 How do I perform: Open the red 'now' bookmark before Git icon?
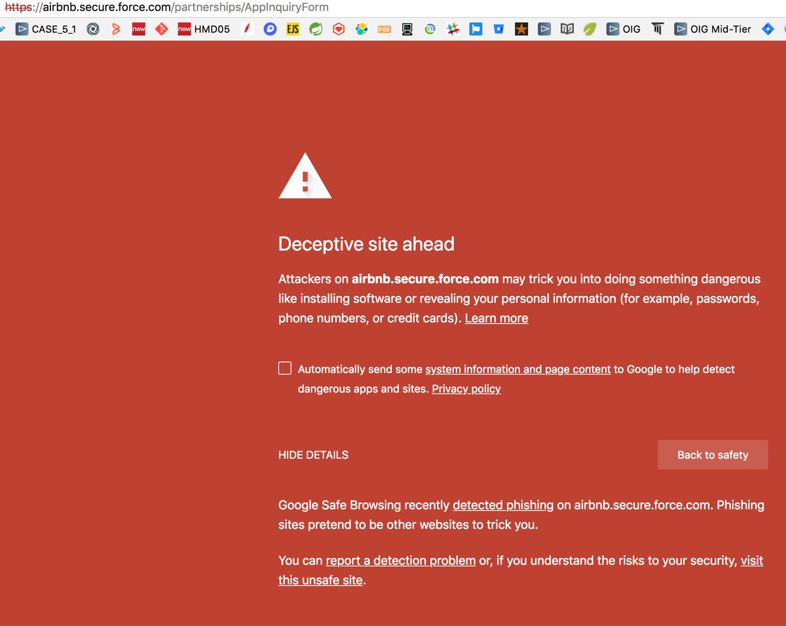138,29
